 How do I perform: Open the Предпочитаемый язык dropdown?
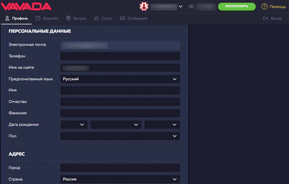[120, 79]
